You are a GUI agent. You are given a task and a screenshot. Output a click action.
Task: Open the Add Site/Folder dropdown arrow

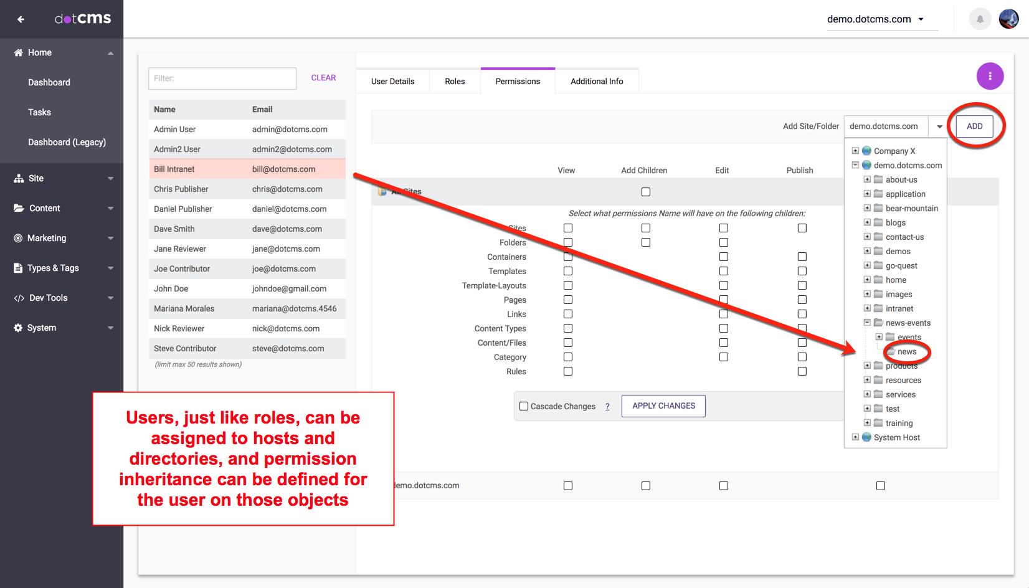click(939, 126)
